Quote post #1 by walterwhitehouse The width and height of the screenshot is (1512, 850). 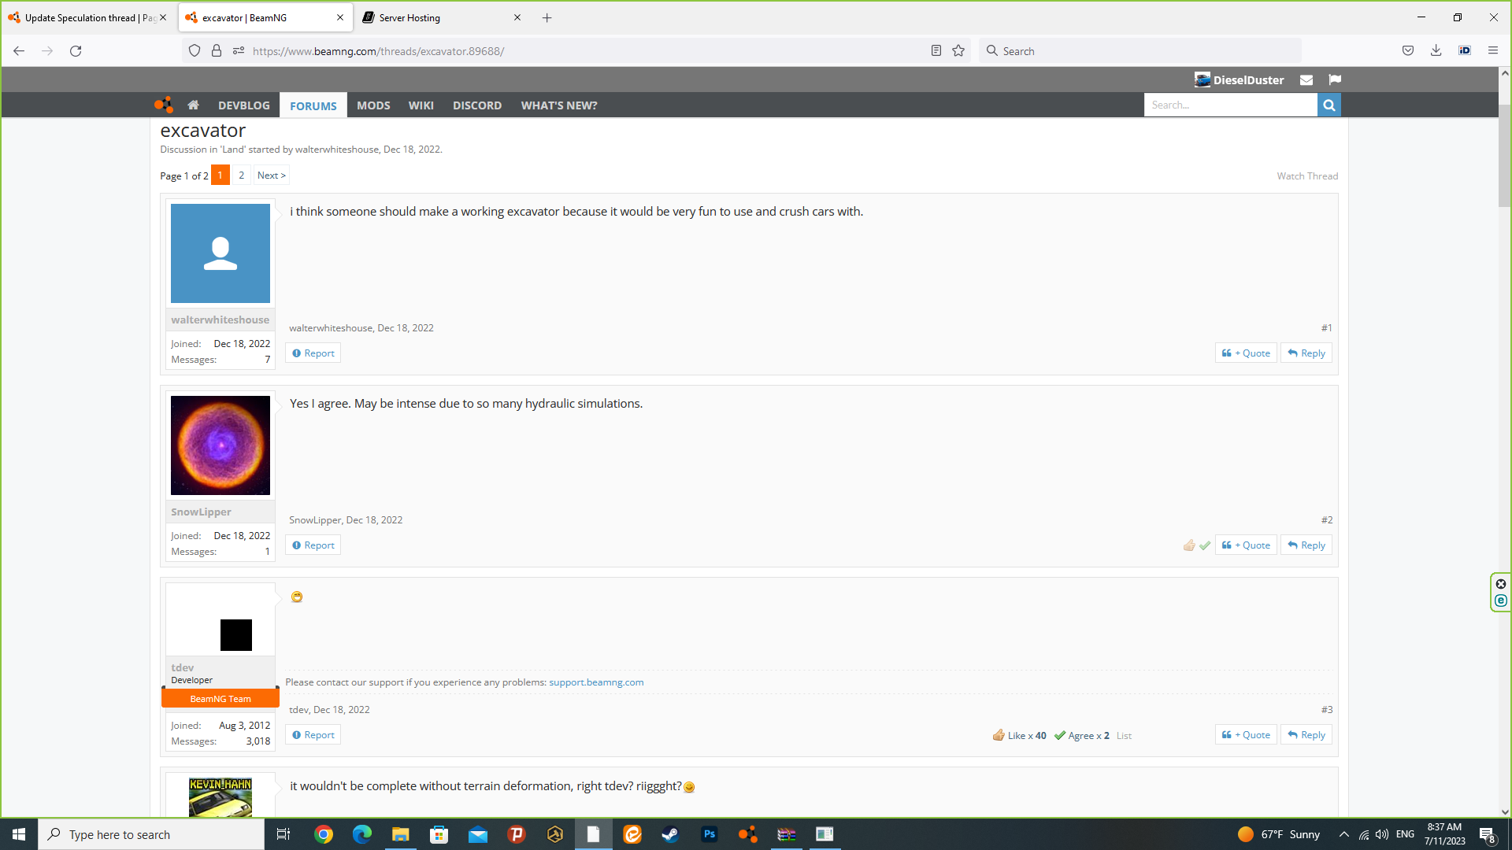coord(1246,353)
